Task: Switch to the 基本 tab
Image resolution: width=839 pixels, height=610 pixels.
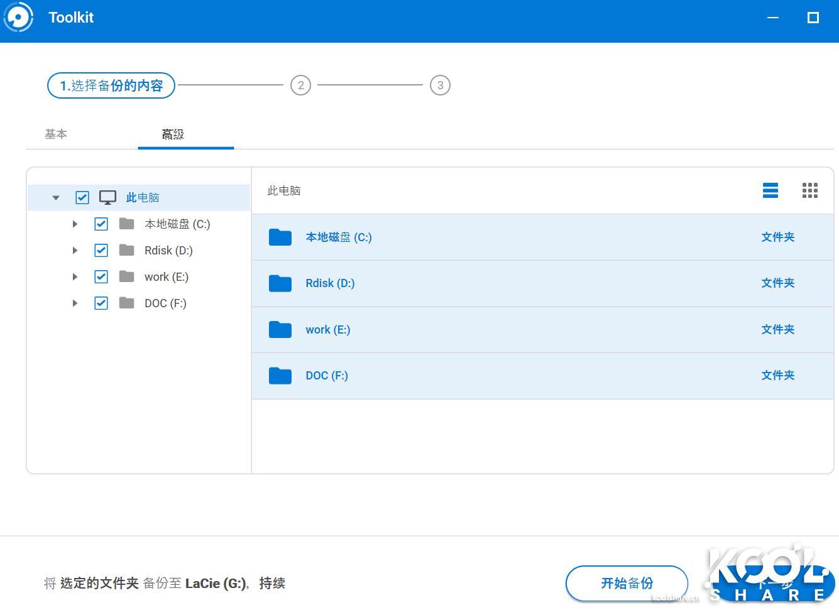Action: [56, 134]
